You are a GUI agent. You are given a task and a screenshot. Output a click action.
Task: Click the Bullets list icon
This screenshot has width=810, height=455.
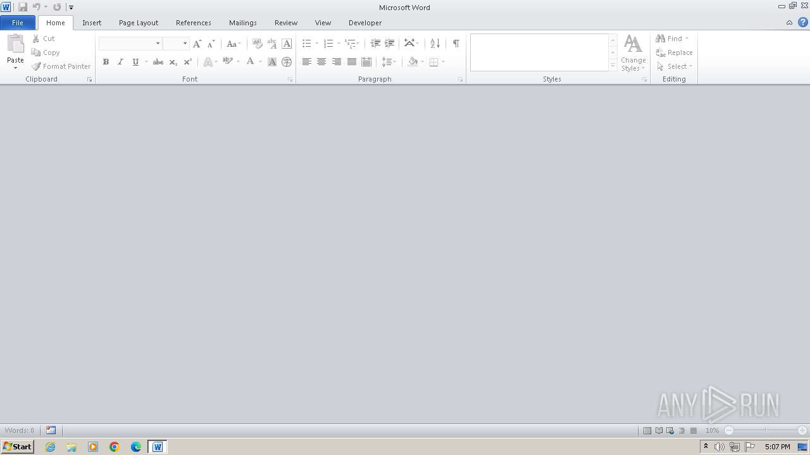point(306,44)
